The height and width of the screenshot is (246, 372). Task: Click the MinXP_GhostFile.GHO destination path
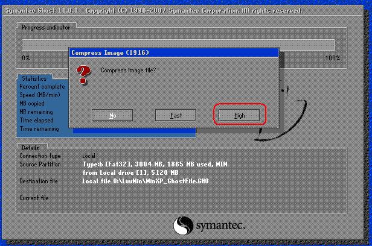click(x=146, y=181)
